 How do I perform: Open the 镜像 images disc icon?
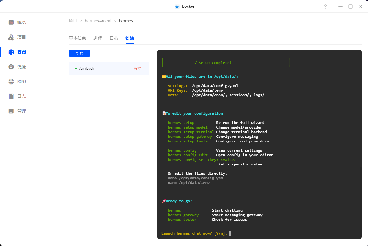point(11,67)
